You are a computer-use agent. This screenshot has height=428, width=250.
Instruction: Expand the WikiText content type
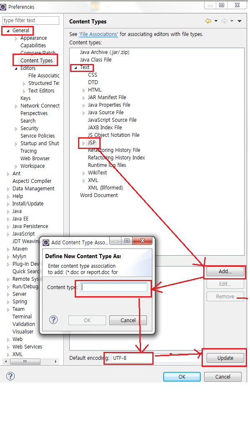[83, 173]
